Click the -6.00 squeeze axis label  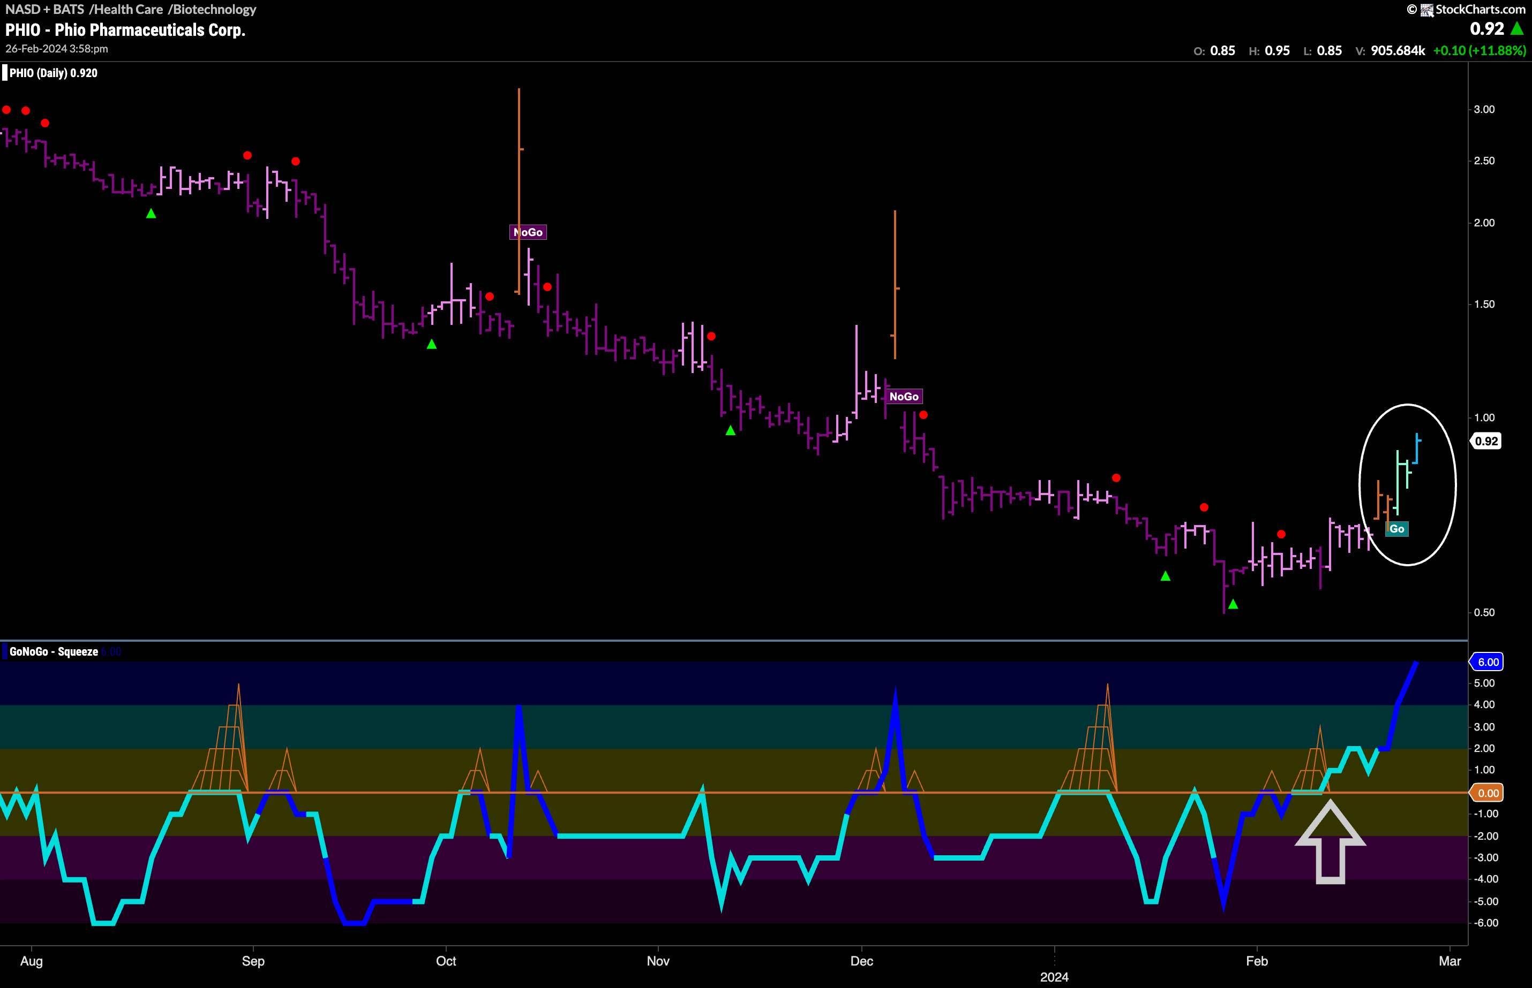point(1486,923)
